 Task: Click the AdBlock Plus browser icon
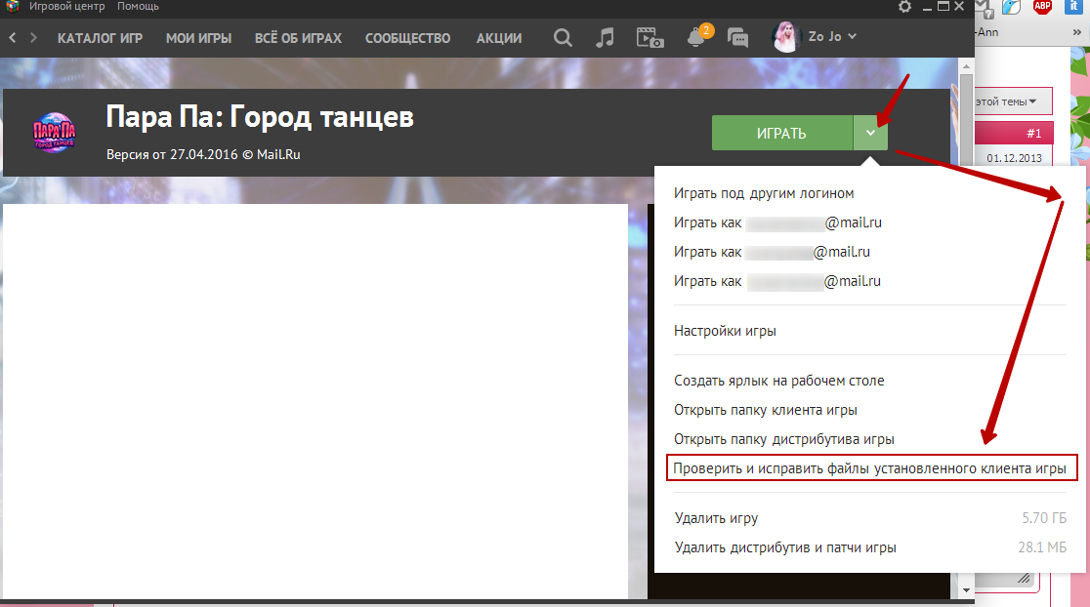pyautogui.click(x=1042, y=9)
